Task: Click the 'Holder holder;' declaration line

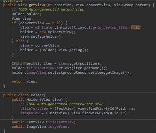Action: pos(26,14)
